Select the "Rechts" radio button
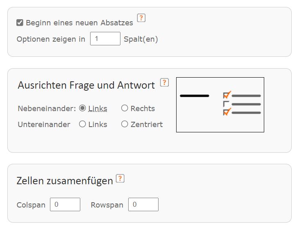 [x=125, y=108]
